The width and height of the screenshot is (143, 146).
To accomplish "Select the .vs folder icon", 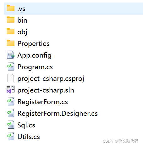I will 11,8.
